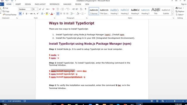
Task: Open Paragraph dialog launcher
Action: 86,18
